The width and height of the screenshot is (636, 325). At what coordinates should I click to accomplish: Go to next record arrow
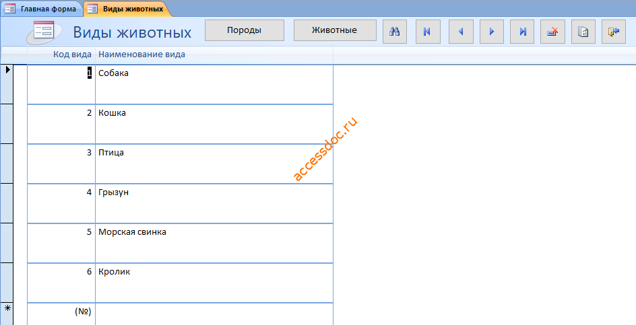[x=492, y=31]
